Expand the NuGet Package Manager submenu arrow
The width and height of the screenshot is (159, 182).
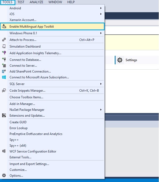pyautogui.click(x=101, y=109)
